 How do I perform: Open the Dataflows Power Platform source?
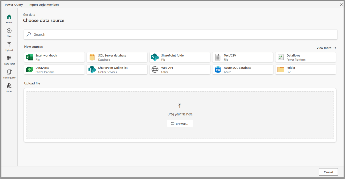pyautogui.click(x=305, y=57)
